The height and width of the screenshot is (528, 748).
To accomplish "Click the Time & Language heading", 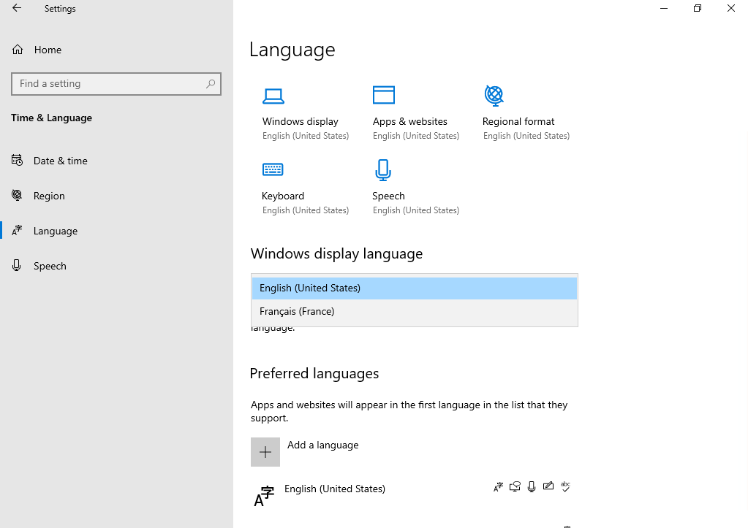I will [x=51, y=118].
